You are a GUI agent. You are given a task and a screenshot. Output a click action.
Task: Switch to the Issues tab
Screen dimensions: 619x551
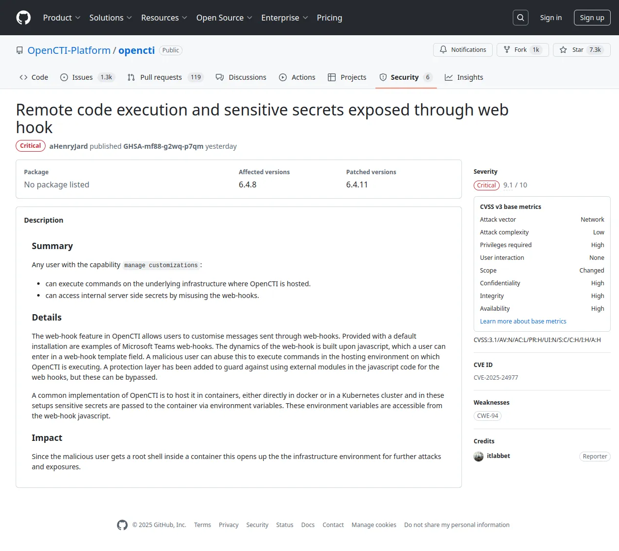click(x=87, y=77)
